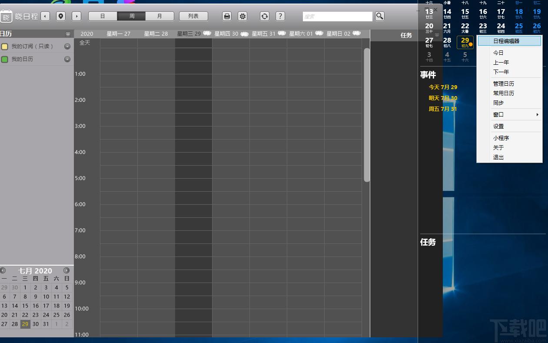Viewport: 548px width, 343px height.
Task: Go to previous week with left arrow
Action: tap(45, 16)
